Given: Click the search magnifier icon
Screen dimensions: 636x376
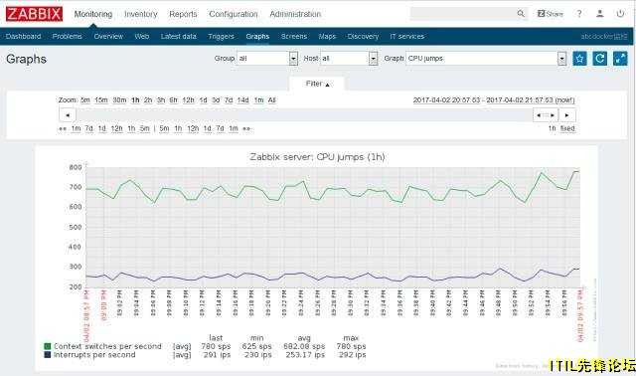Looking at the screenshot, I should pos(521,14).
